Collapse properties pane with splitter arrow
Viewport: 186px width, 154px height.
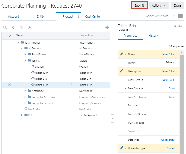click(112, 118)
